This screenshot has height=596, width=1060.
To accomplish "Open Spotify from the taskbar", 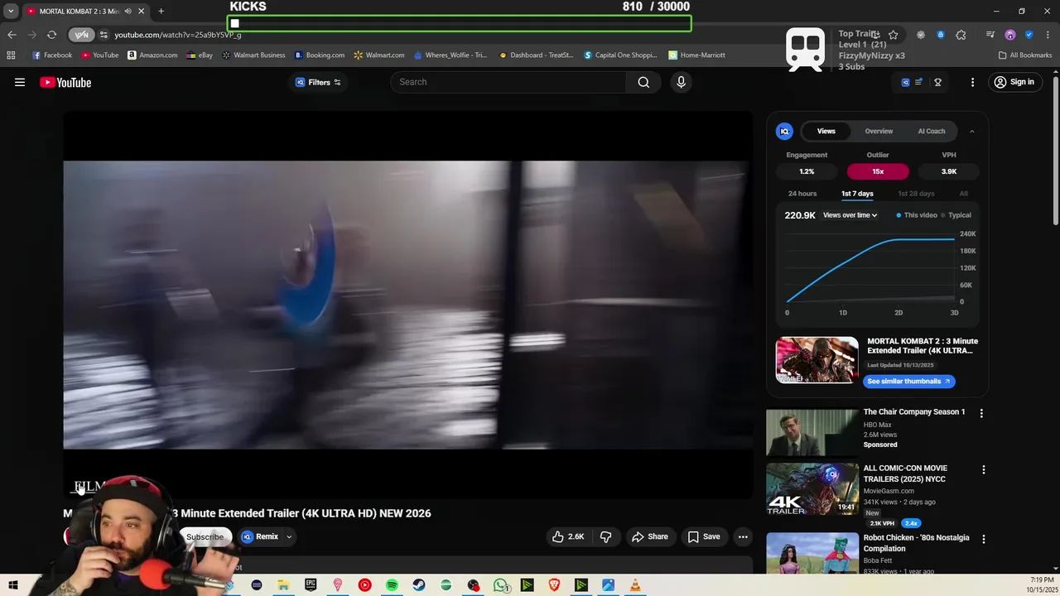I will pyautogui.click(x=392, y=585).
